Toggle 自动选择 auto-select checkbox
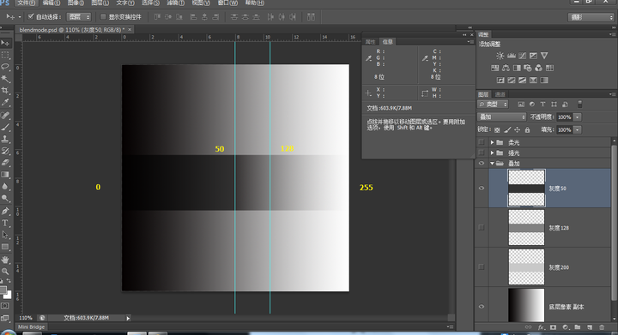Screen dimensions: 618x335 click(x=31, y=16)
